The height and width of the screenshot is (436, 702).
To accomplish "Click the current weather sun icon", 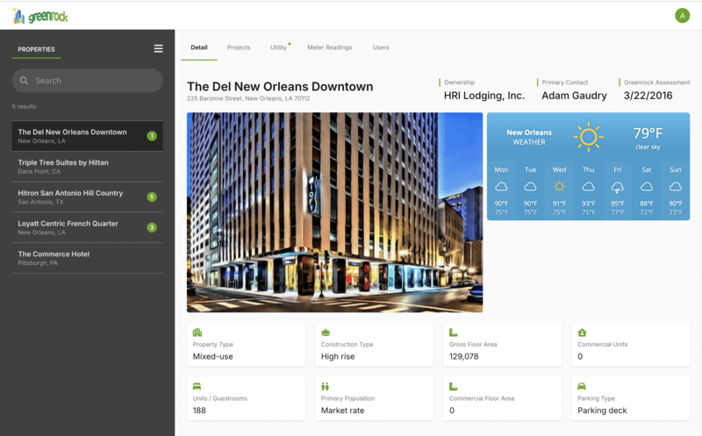I will pos(588,137).
